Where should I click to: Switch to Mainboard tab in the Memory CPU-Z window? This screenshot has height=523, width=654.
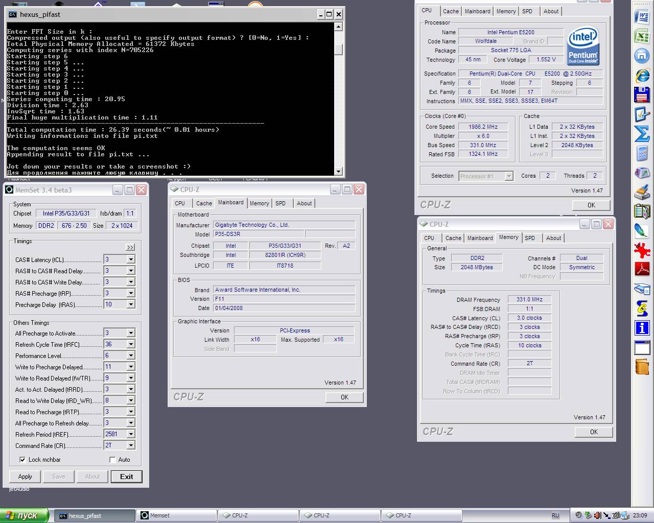(480, 238)
